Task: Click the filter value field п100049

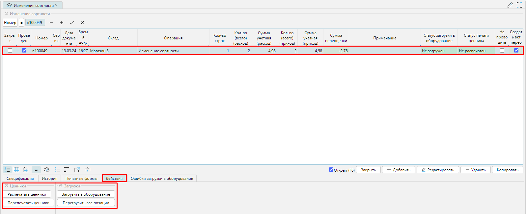Action: tap(35, 23)
